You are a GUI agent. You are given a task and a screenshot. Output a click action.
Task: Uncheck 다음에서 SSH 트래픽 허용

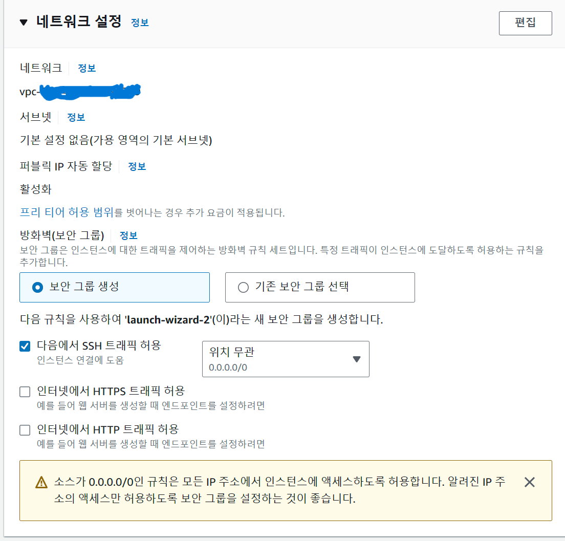[24, 346]
